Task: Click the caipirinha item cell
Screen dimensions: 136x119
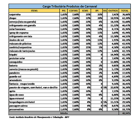Action: pos(34,15)
